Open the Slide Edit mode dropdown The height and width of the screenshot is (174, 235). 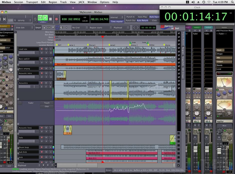24,28
